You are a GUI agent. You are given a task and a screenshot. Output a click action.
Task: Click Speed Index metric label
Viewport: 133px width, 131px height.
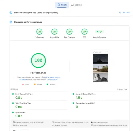[21, 112]
